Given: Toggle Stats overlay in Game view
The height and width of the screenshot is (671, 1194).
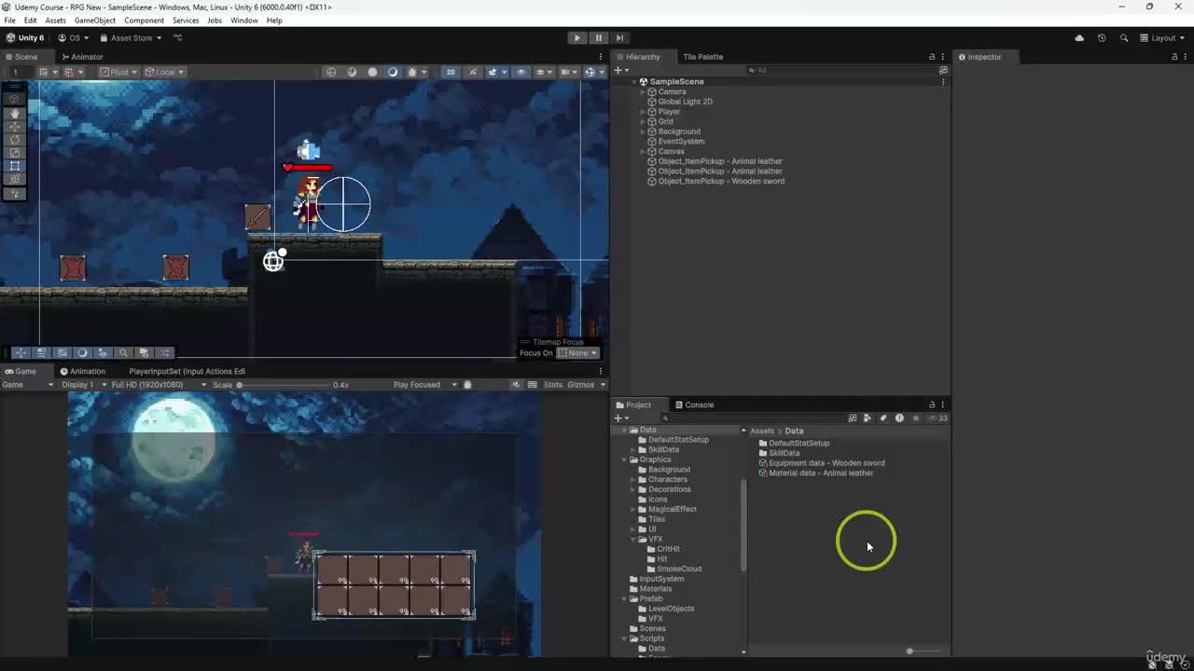Looking at the screenshot, I should pos(553,385).
